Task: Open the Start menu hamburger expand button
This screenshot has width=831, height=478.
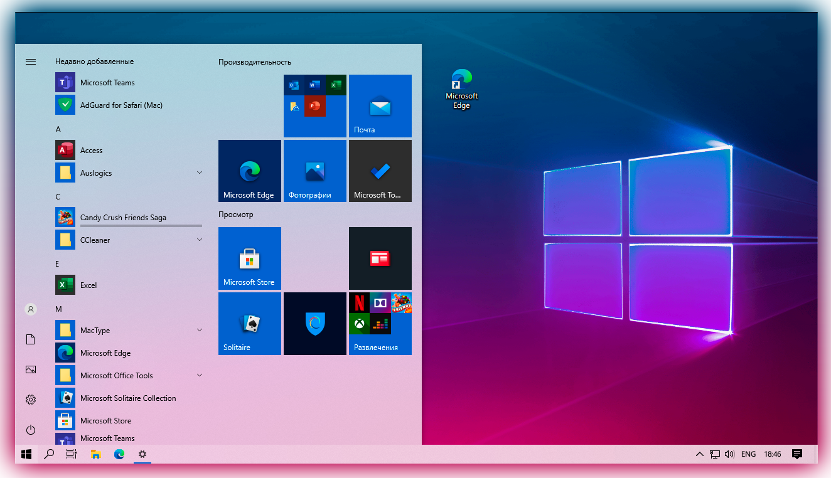Action: point(30,61)
